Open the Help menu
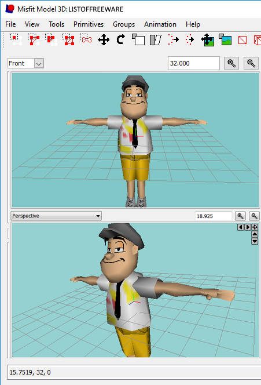This screenshot has width=261, height=385. [x=193, y=24]
